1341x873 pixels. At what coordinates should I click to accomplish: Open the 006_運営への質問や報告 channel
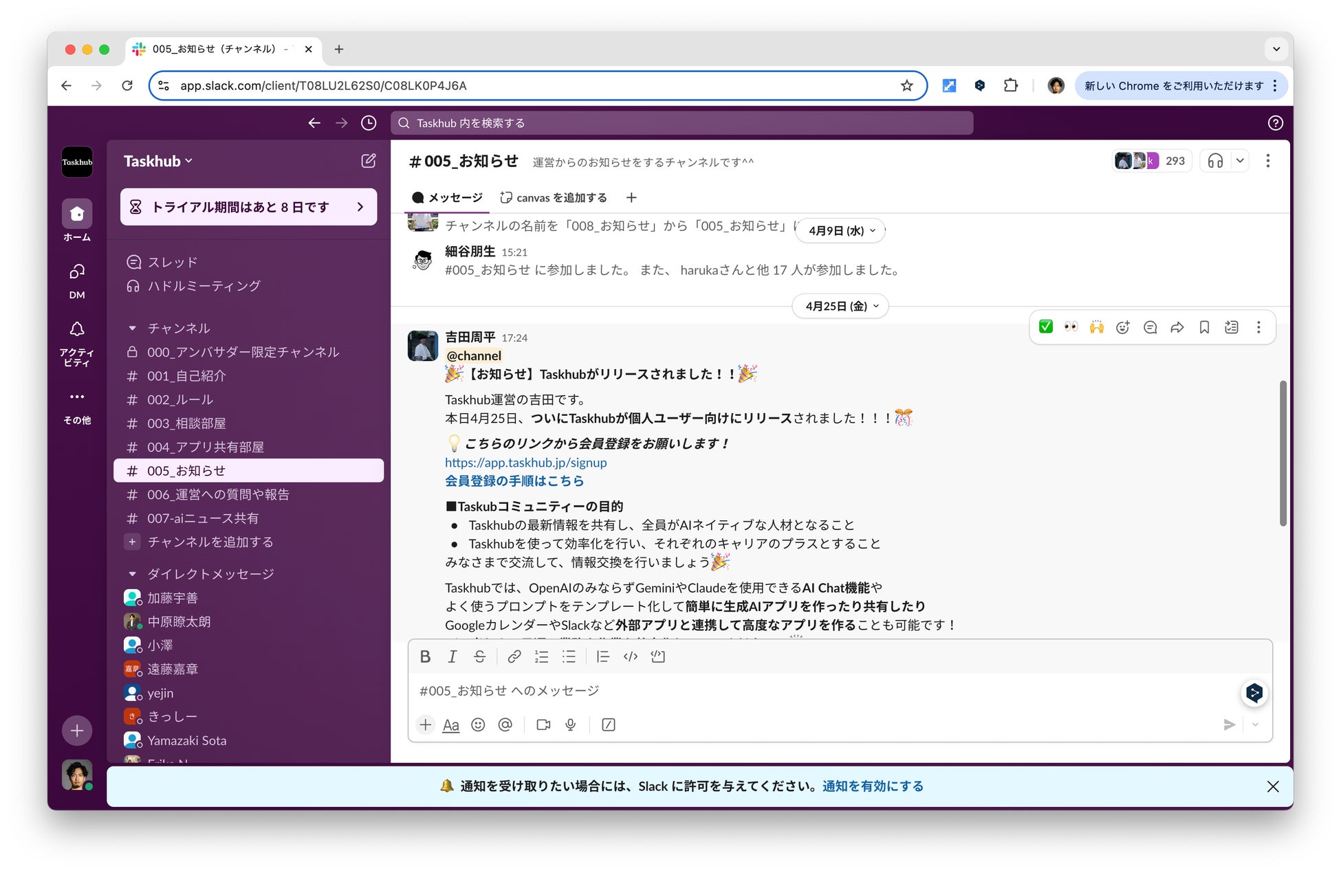(218, 494)
